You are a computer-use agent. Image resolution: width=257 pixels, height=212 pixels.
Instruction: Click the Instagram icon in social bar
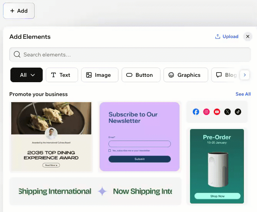tap(206, 112)
